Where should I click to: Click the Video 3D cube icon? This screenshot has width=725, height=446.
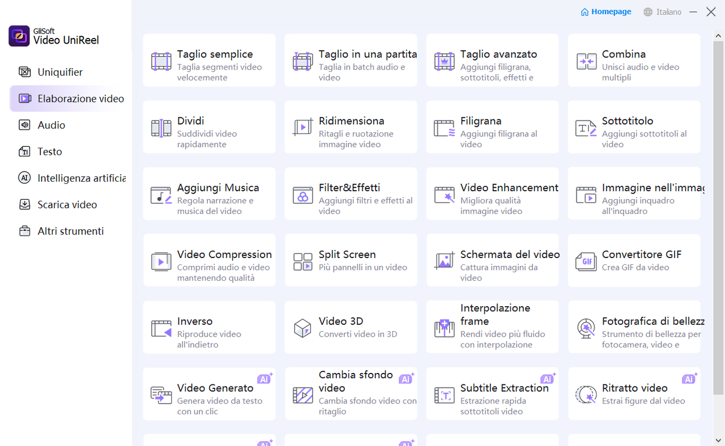(x=302, y=328)
